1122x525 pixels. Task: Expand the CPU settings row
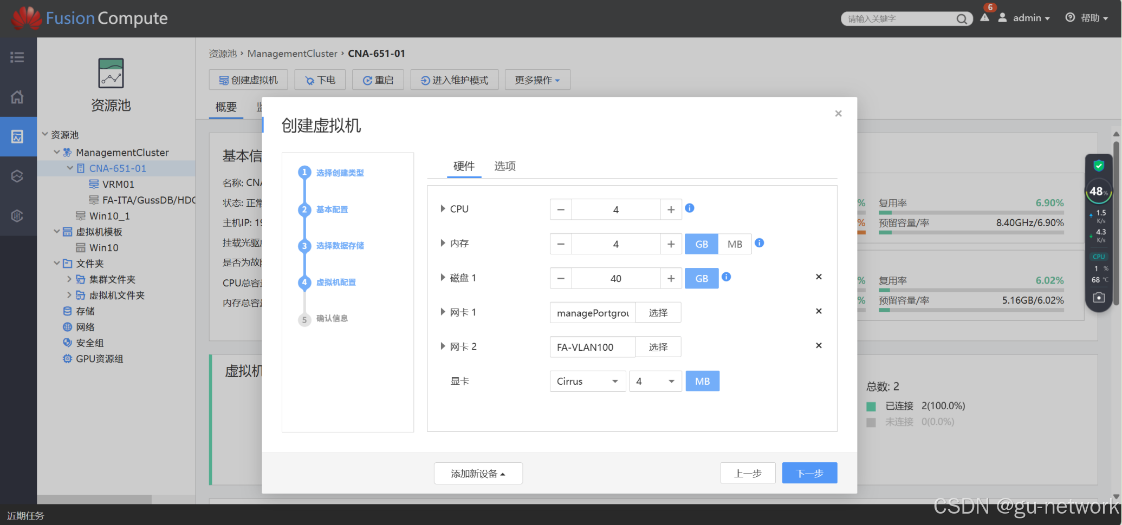point(443,208)
